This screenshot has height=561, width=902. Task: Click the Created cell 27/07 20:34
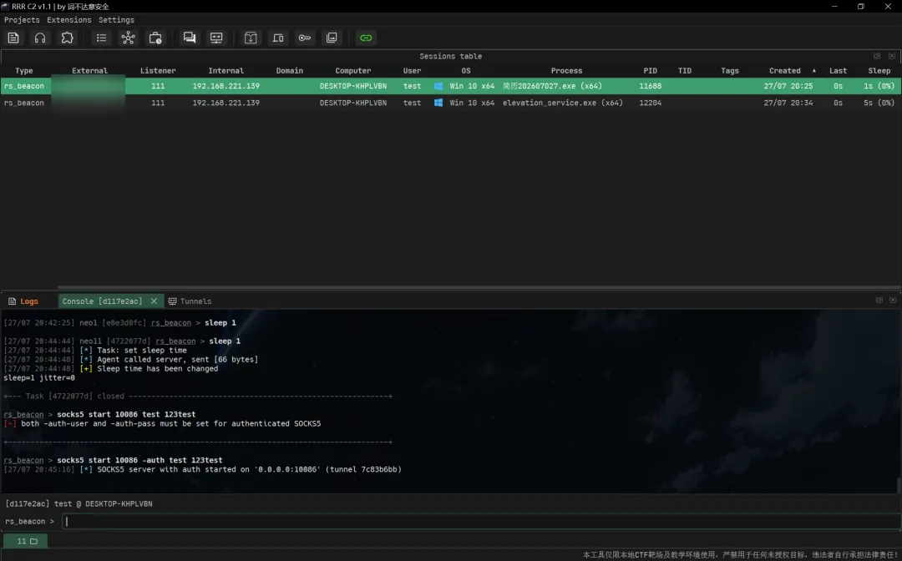[788, 103]
